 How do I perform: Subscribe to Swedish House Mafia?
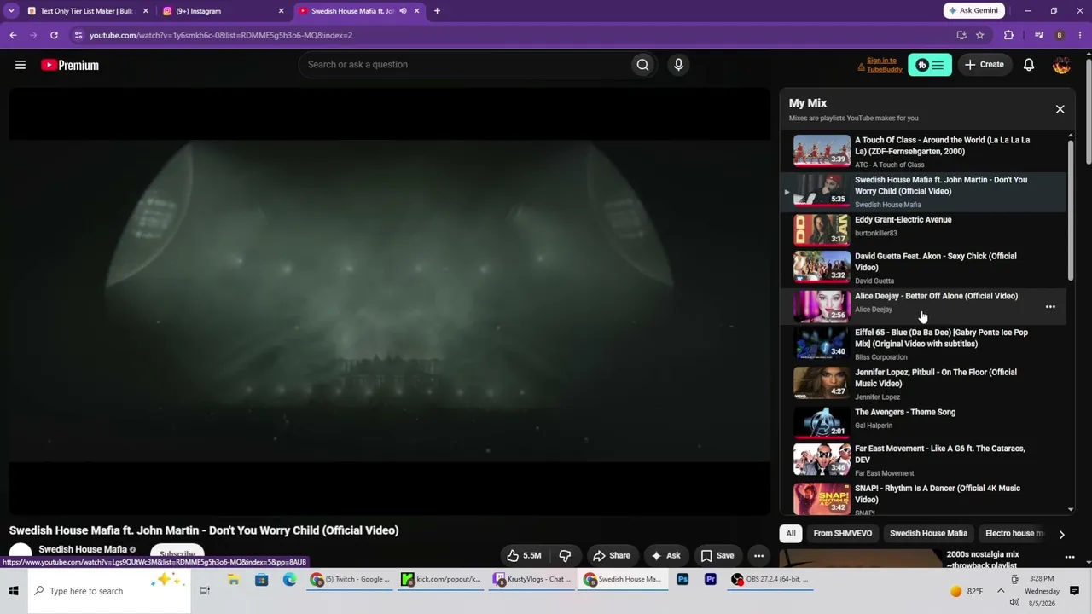click(x=177, y=554)
